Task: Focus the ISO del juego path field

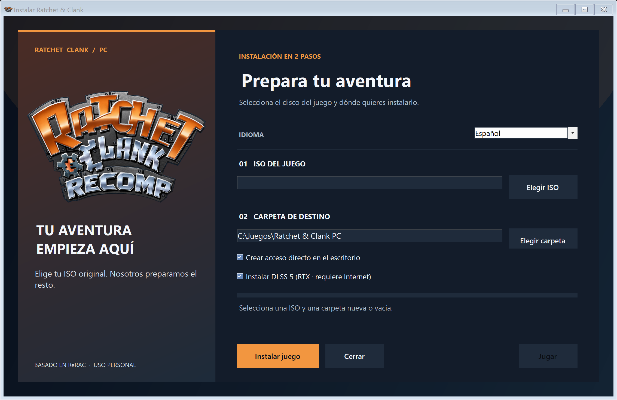Action: click(369, 182)
